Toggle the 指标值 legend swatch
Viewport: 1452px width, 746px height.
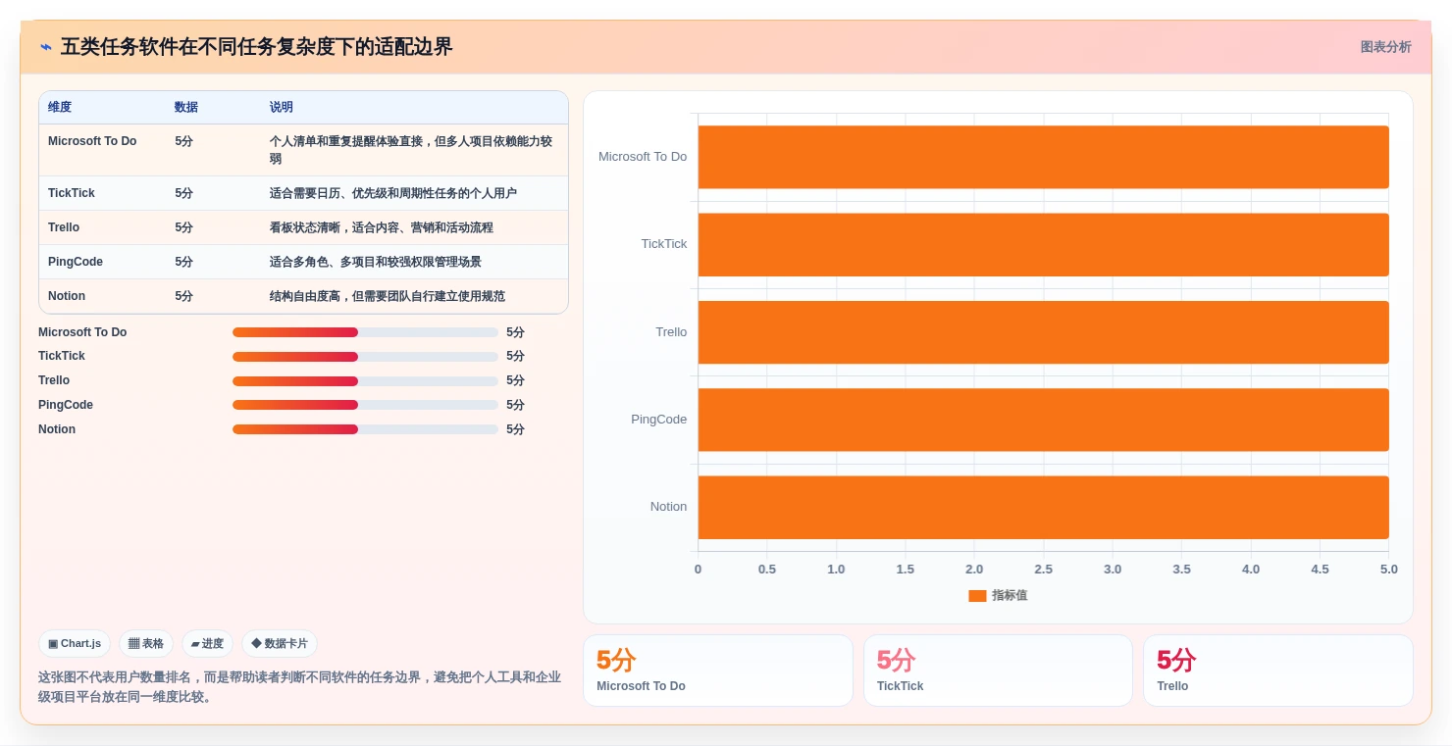coord(977,596)
